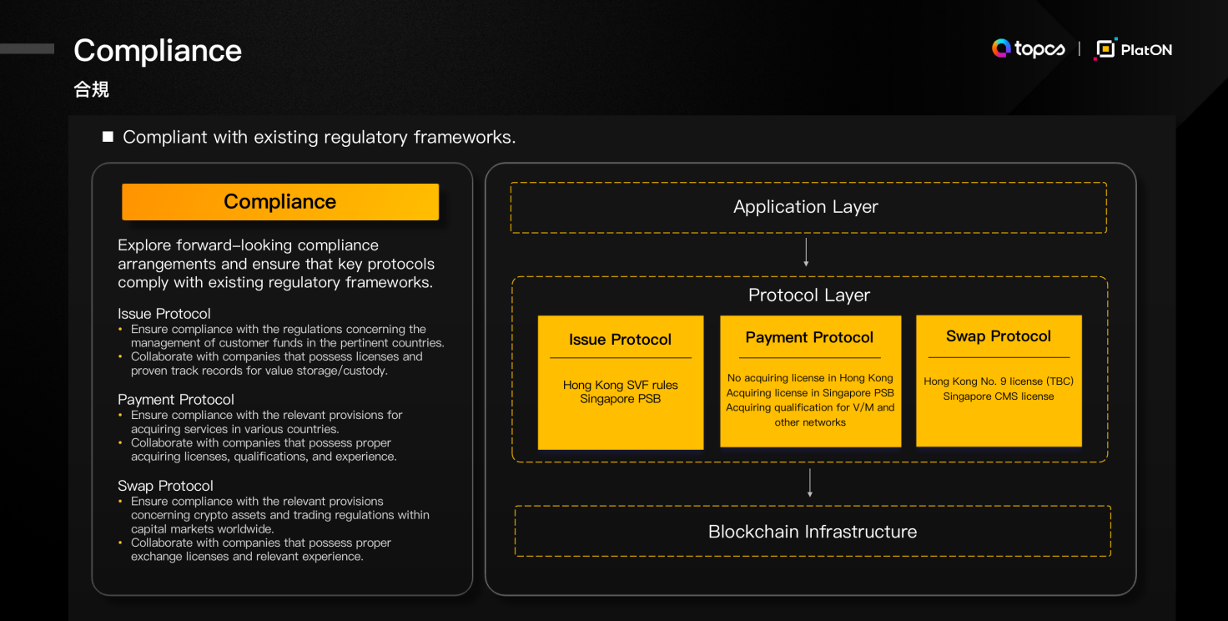Screen dimensions: 1228x621
Task: Select the Compliance slide title
Action: click(158, 51)
